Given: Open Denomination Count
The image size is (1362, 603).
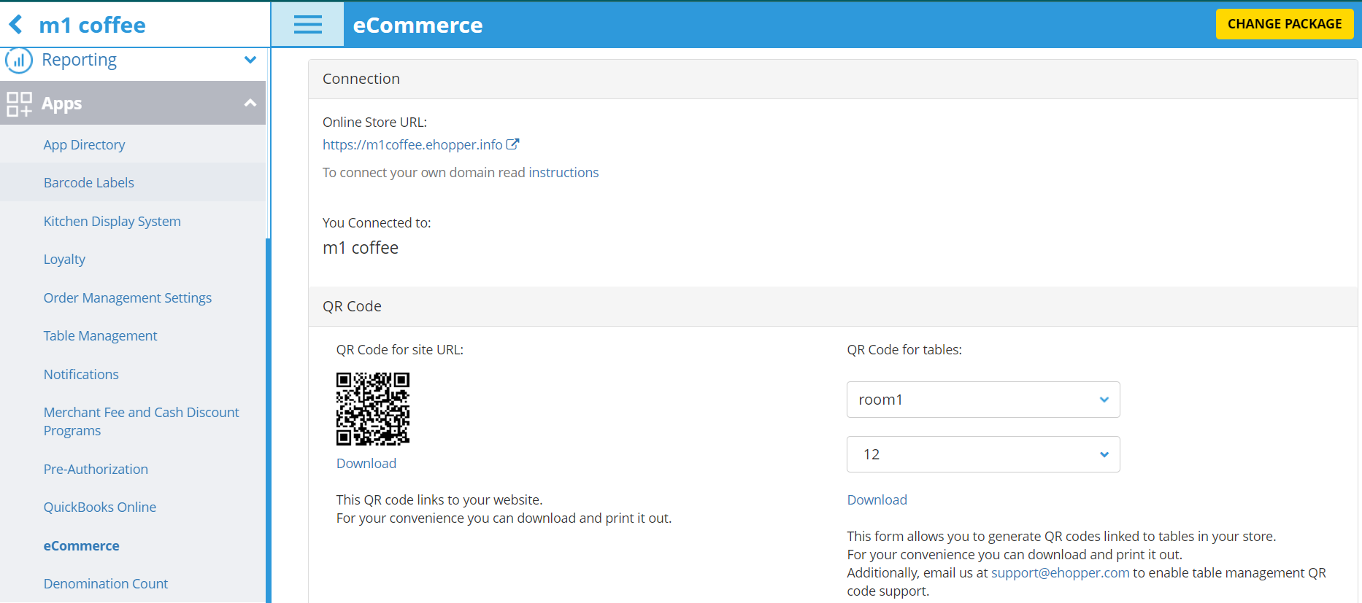Looking at the screenshot, I should click(105, 583).
